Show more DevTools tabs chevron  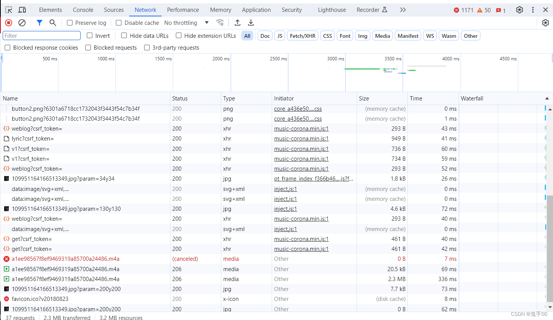(403, 10)
